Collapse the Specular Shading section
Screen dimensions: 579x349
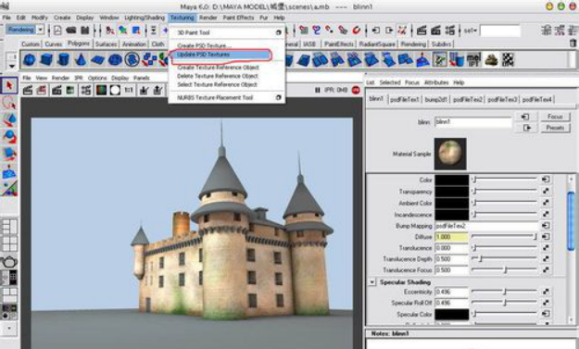pos(372,282)
